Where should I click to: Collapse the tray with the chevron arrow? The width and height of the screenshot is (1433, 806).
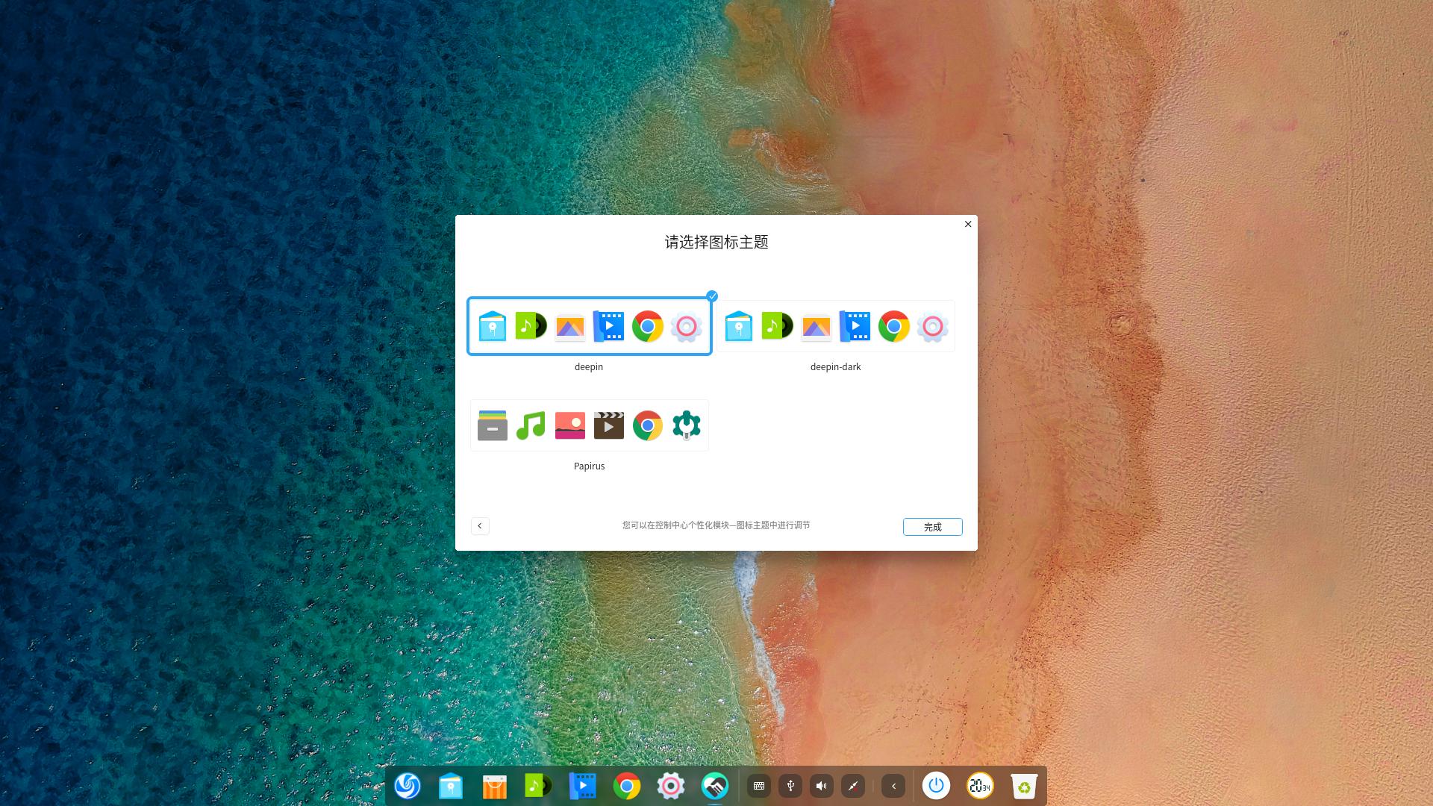pos(893,786)
